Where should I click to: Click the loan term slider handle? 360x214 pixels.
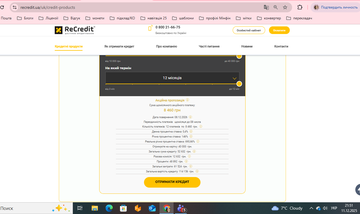click(239, 84)
